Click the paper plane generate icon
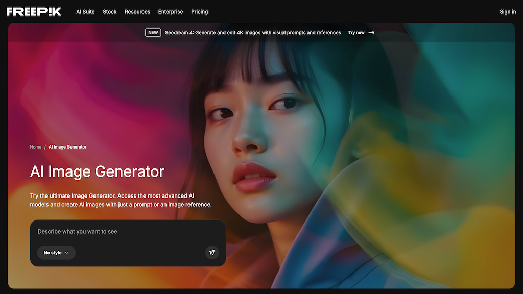Viewport: 523px width, 294px height. [x=212, y=252]
